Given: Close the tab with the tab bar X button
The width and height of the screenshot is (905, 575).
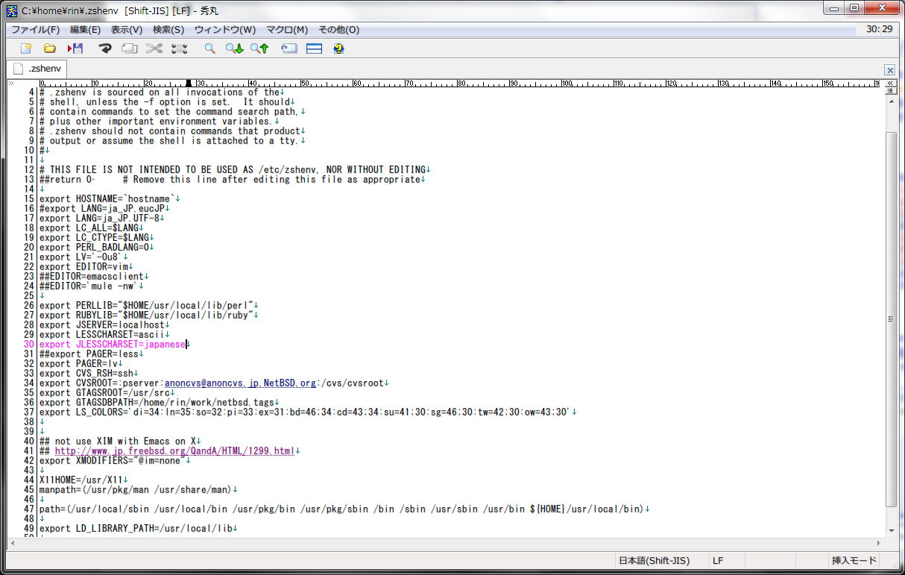Looking at the screenshot, I should click(x=889, y=69).
